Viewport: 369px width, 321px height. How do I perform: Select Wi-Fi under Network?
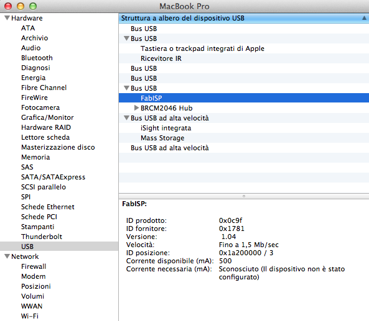click(x=30, y=316)
